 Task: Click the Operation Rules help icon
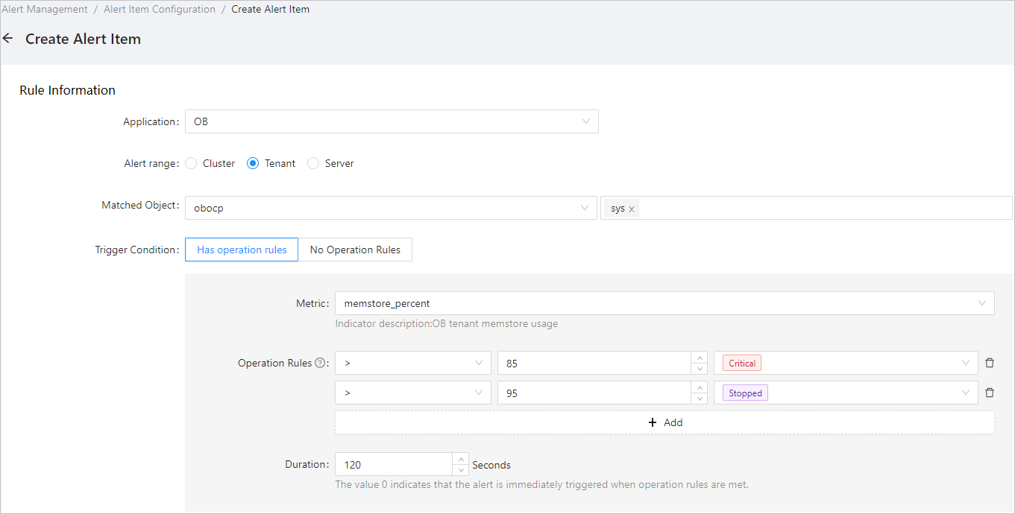click(x=320, y=364)
